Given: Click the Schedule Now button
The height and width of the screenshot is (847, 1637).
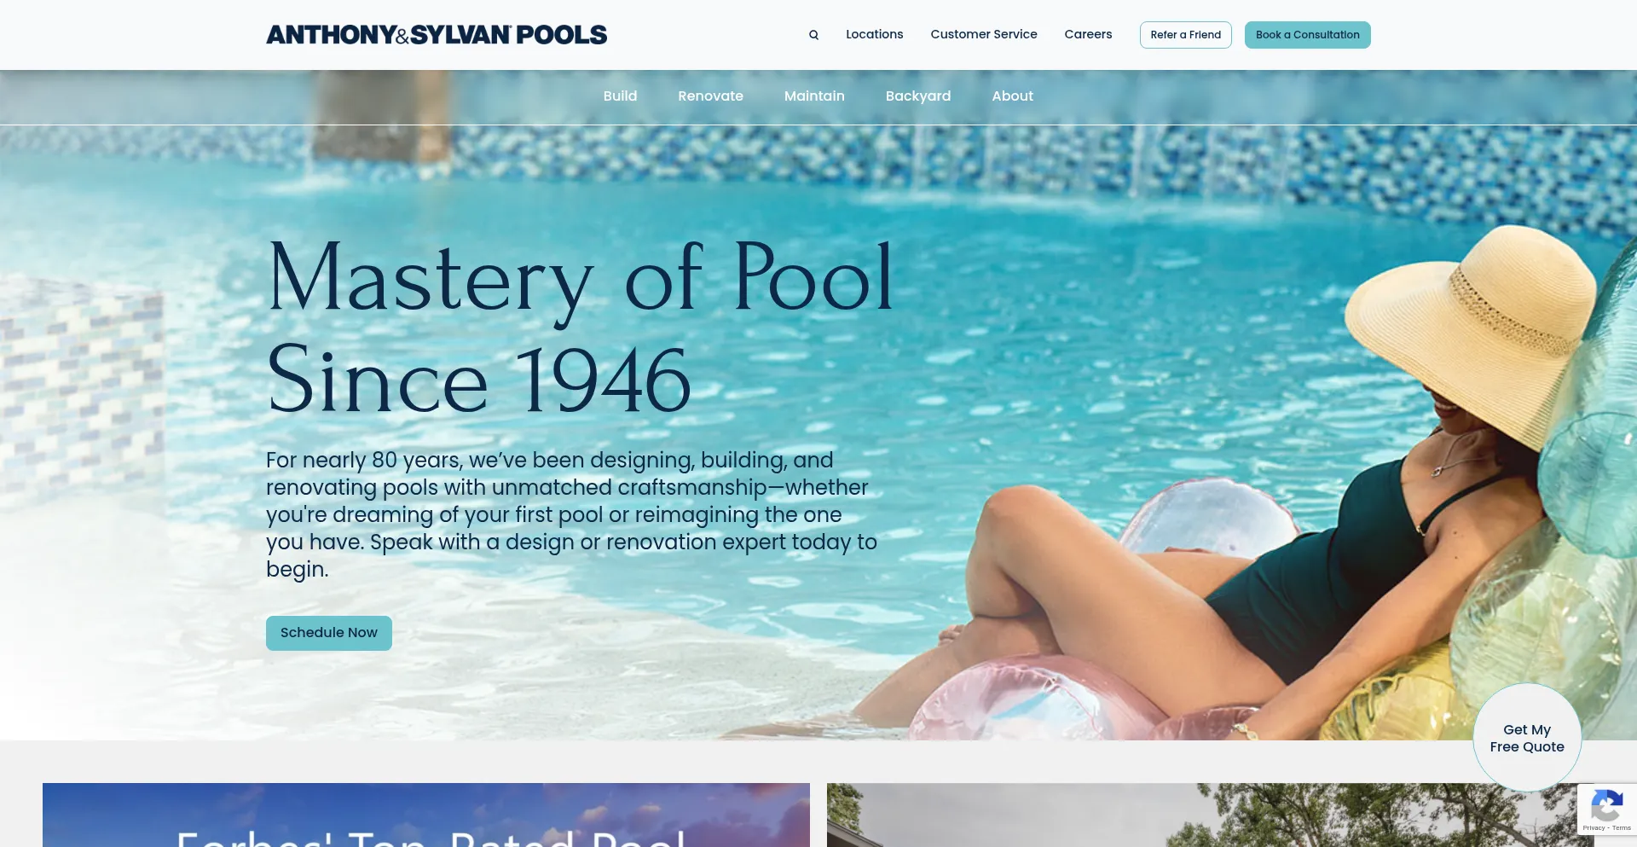Looking at the screenshot, I should (x=329, y=633).
